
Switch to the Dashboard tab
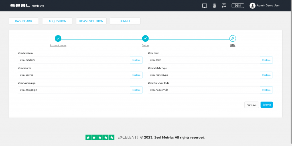[x=23, y=21]
